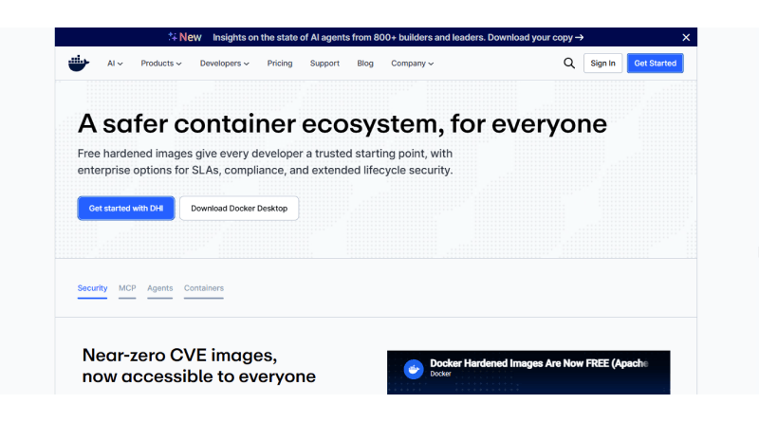Click the 'Near-zero CVE images' heading
The image size is (759, 422).
pos(198,366)
